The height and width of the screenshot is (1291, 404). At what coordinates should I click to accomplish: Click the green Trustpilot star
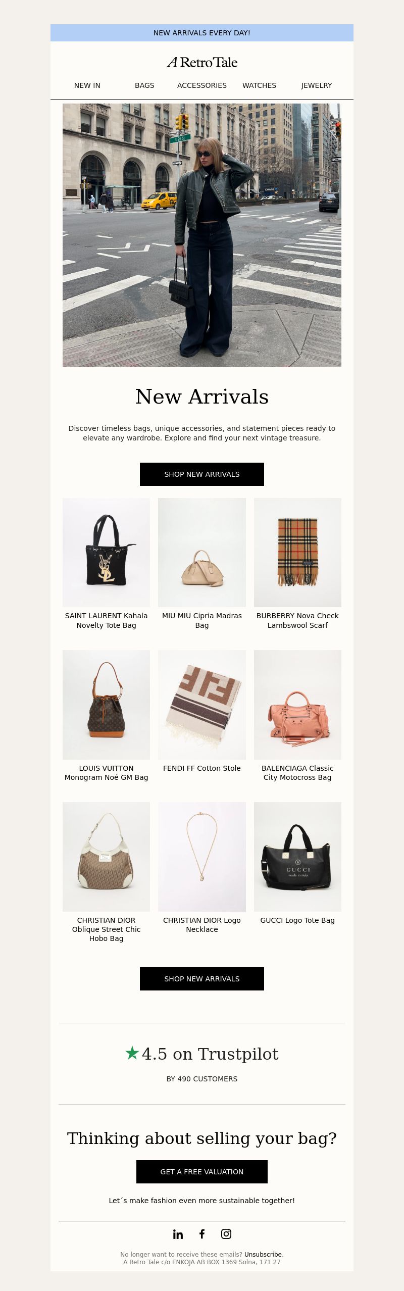(x=132, y=1053)
